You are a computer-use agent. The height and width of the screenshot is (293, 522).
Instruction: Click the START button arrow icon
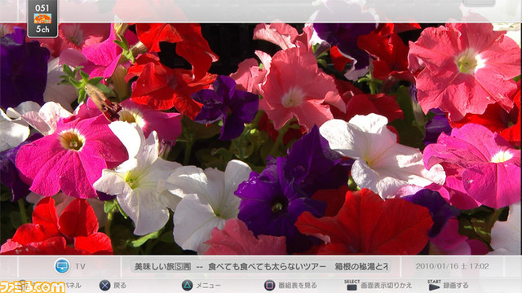(x=434, y=285)
